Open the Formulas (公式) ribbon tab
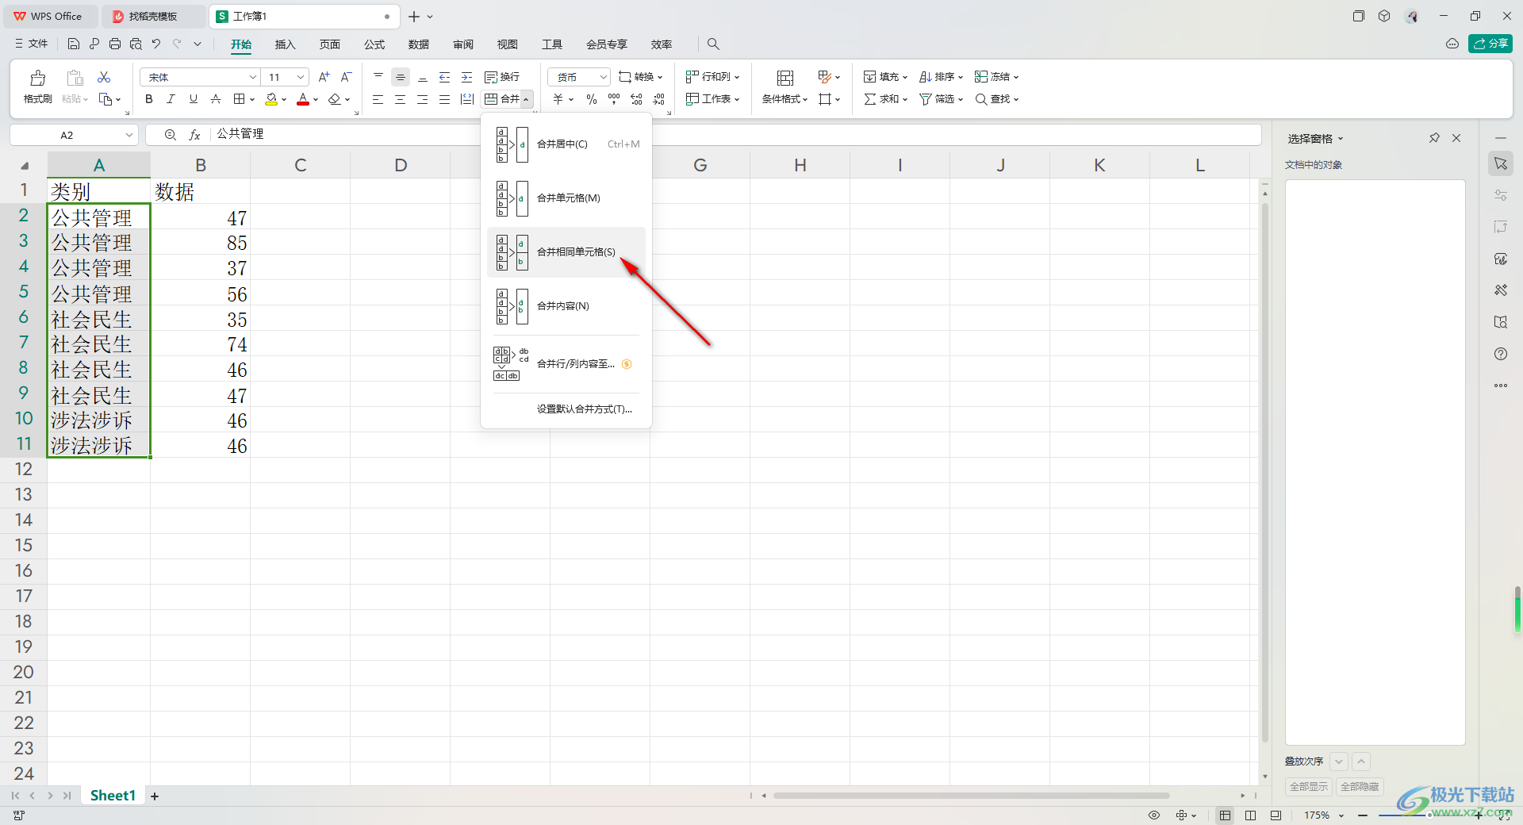Viewport: 1523px width, 825px height. tap(374, 44)
